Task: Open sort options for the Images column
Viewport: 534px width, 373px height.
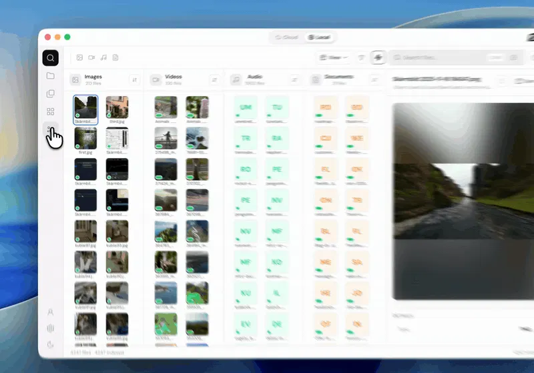Action: (135, 79)
